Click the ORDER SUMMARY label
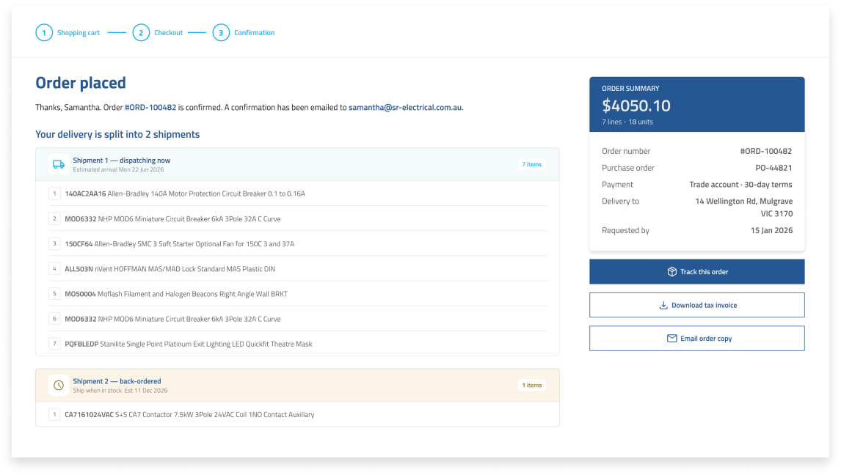The height and width of the screenshot is (475, 841). [631, 89]
